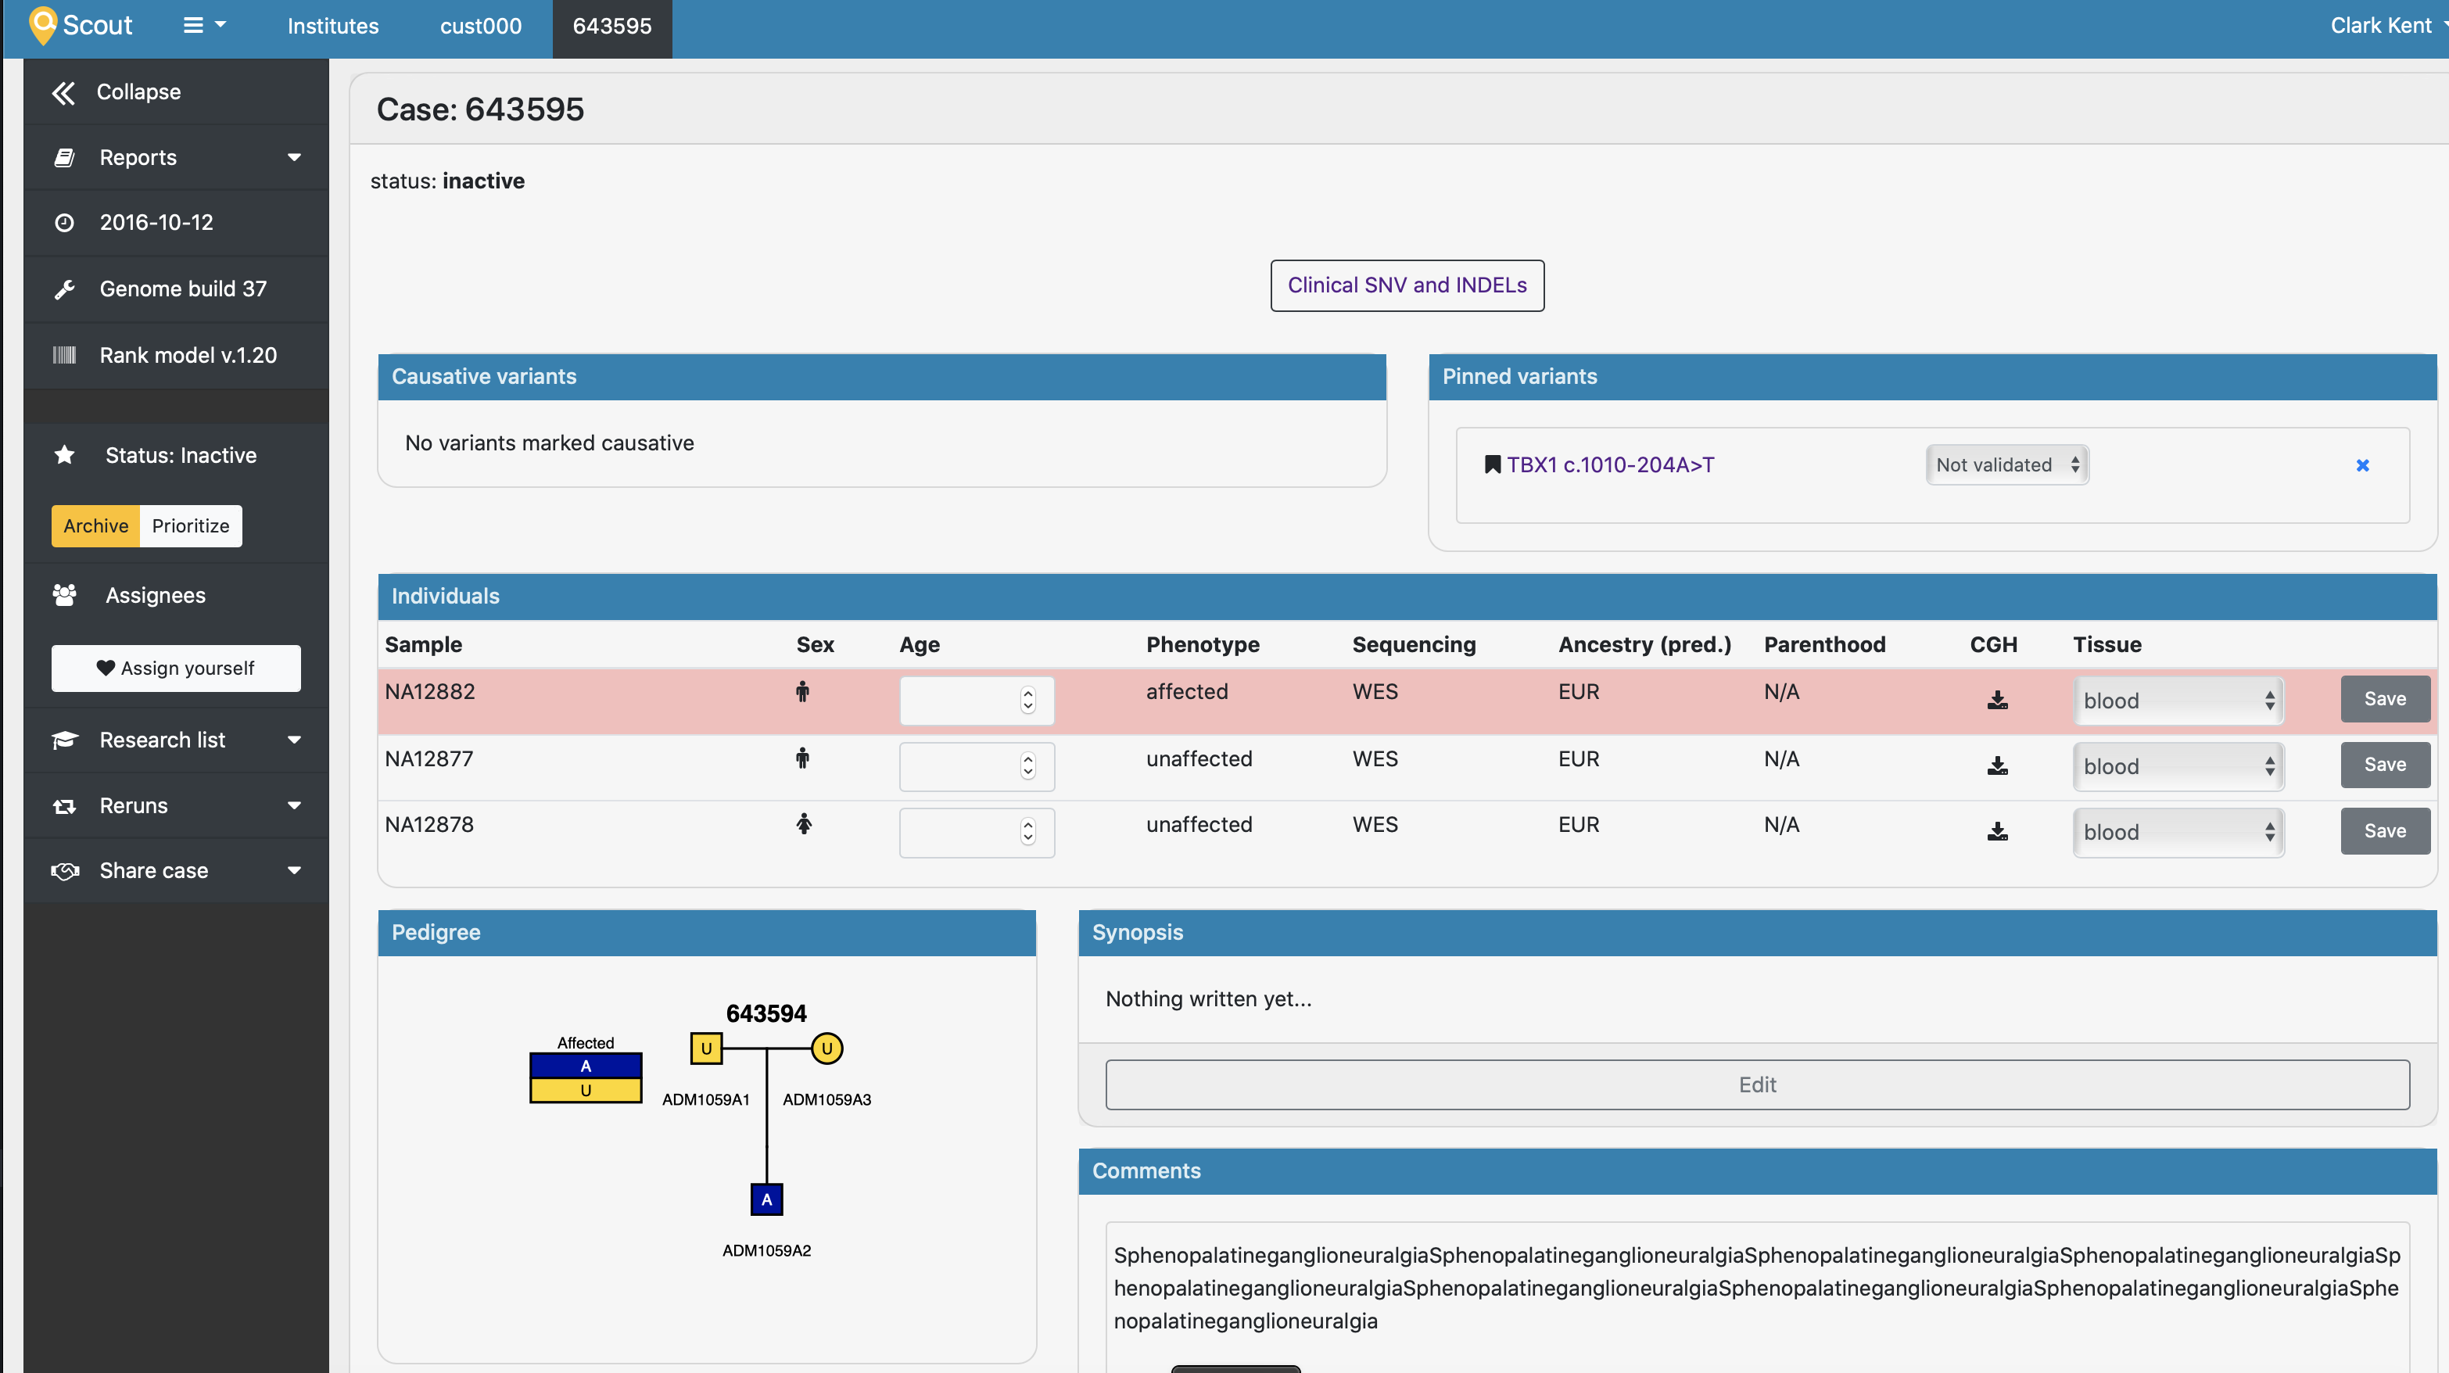
Task: Click sample name NA12878
Action: [428, 824]
